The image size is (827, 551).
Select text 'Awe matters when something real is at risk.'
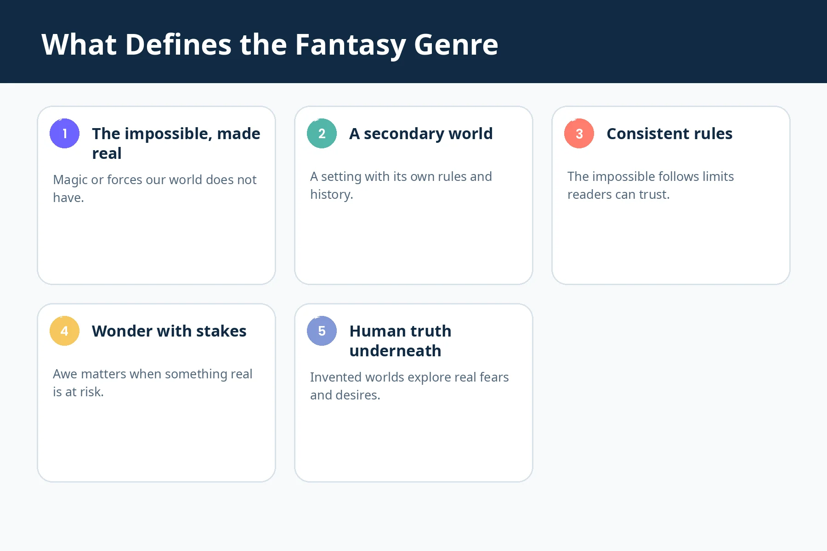pyautogui.click(x=153, y=382)
